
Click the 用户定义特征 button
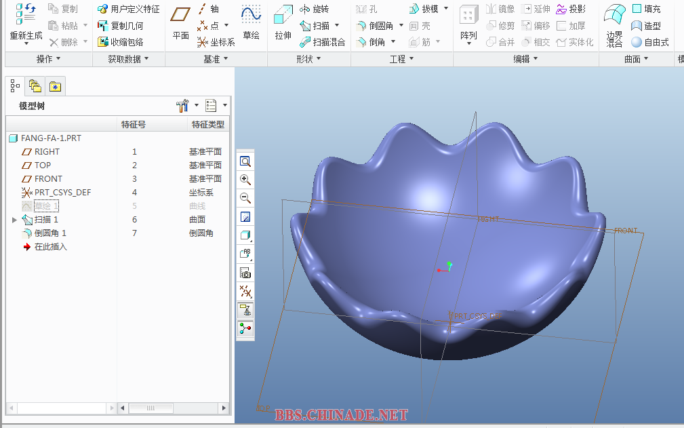click(x=129, y=9)
